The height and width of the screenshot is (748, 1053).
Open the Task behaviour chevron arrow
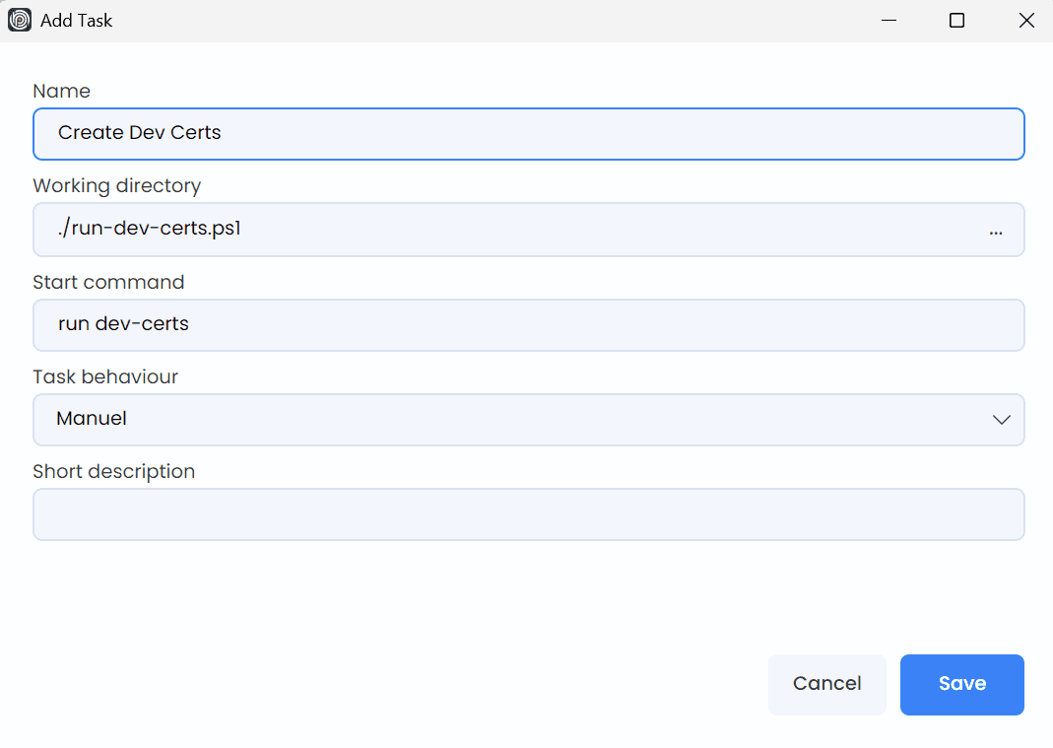[x=1002, y=419]
